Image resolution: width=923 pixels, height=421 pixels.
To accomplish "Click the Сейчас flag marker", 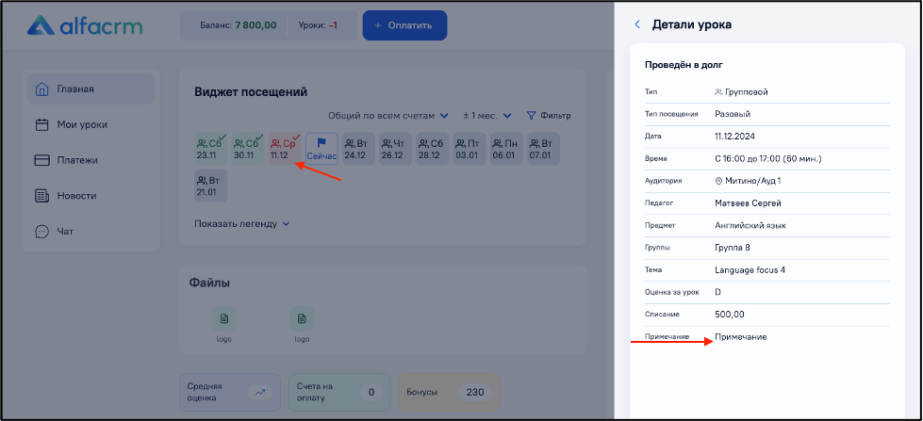I will tap(321, 149).
